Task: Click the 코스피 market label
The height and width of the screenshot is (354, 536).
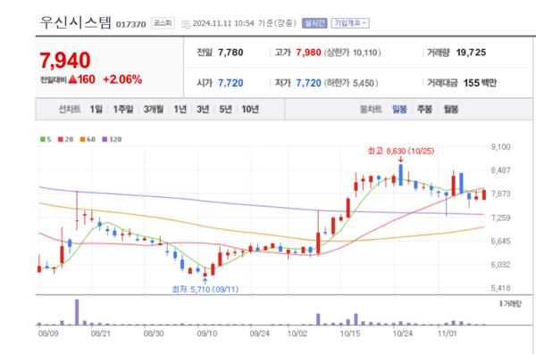Action: point(163,23)
